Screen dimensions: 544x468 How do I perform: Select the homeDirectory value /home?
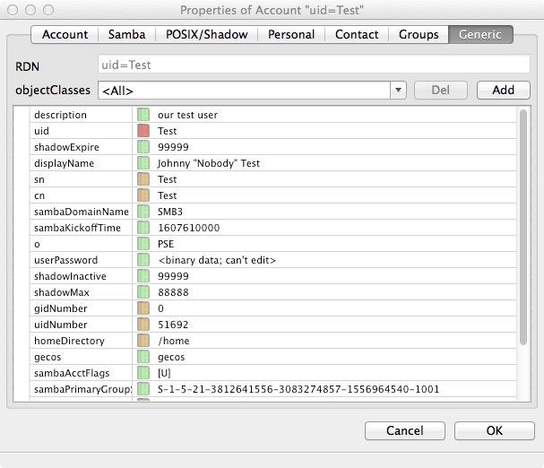(174, 341)
